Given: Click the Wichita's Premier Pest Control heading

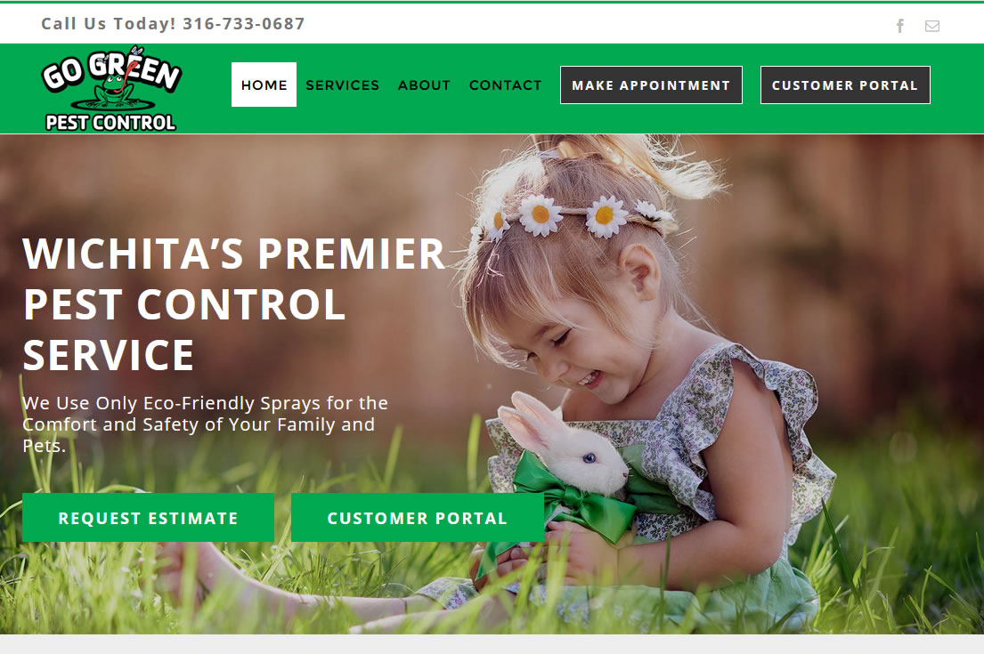Looking at the screenshot, I should [233, 304].
